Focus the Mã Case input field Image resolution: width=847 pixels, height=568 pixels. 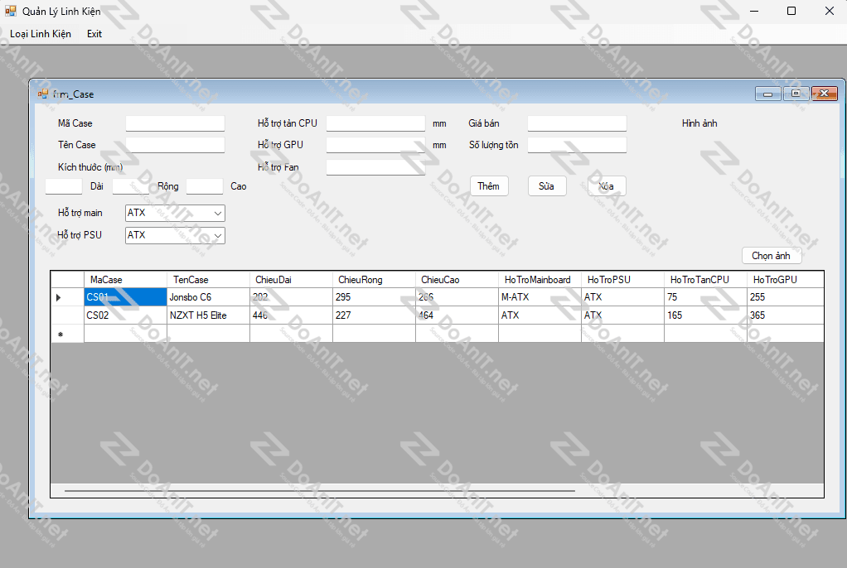pyautogui.click(x=175, y=123)
